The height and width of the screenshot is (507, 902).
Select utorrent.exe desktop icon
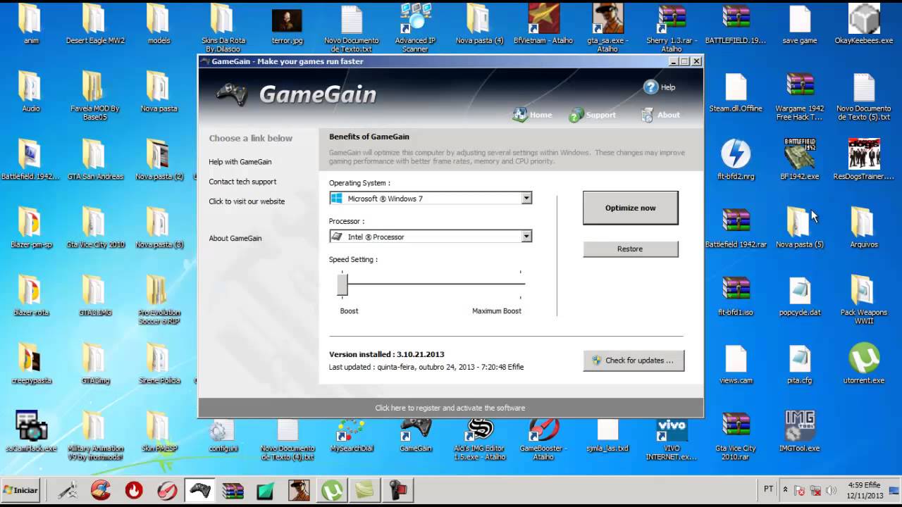pyautogui.click(x=864, y=363)
